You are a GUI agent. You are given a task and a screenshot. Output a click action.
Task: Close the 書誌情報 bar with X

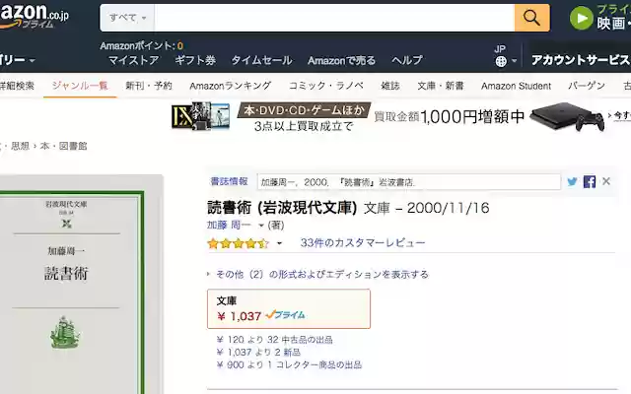pyautogui.click(x=606, y=181)
